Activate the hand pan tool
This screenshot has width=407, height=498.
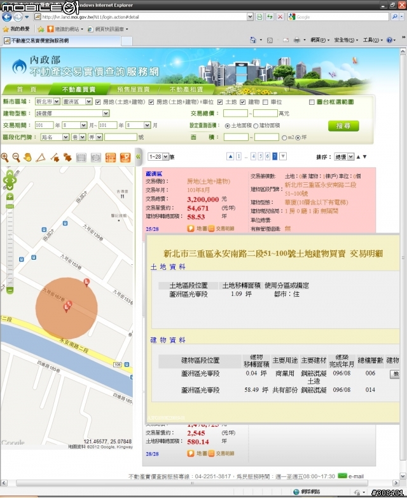coord(28,158)
